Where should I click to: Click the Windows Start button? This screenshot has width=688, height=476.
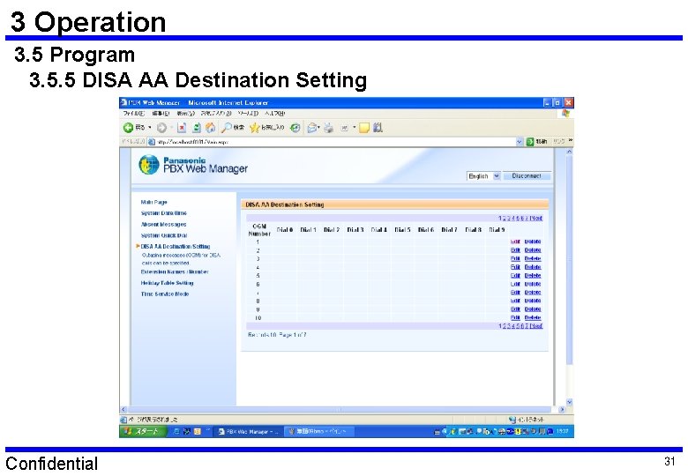(143, 431)
